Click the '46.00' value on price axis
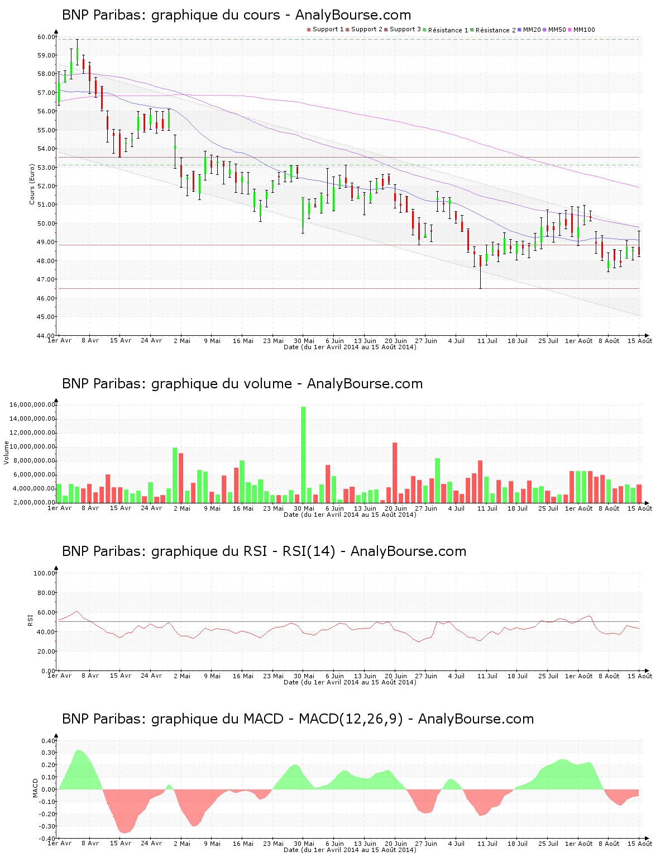The width and height of the screenshot is (670, 866). pos(46,298)
